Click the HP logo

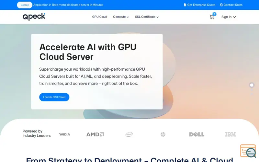point(163,134)
